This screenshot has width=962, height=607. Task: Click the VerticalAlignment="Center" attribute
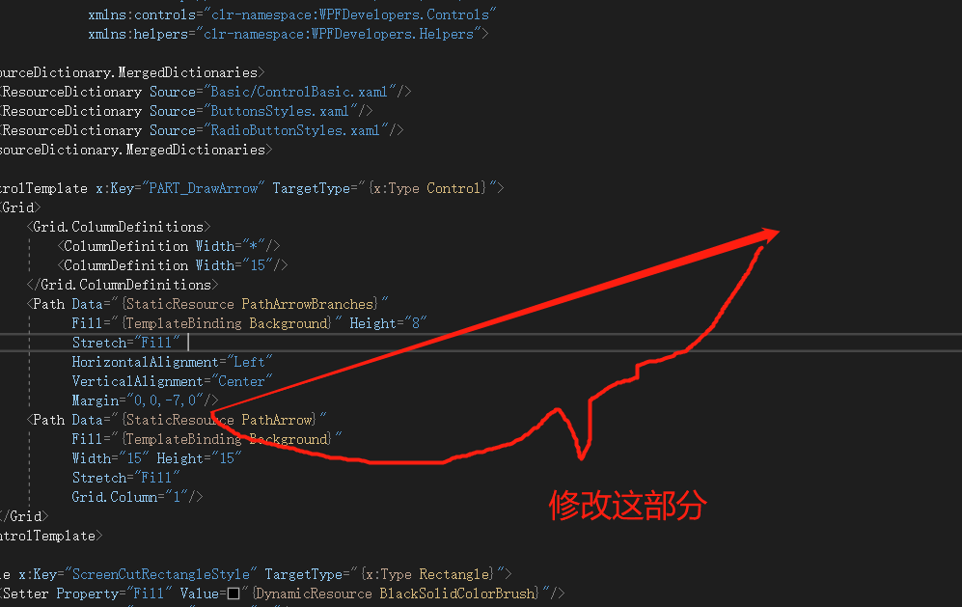point(172,381)
